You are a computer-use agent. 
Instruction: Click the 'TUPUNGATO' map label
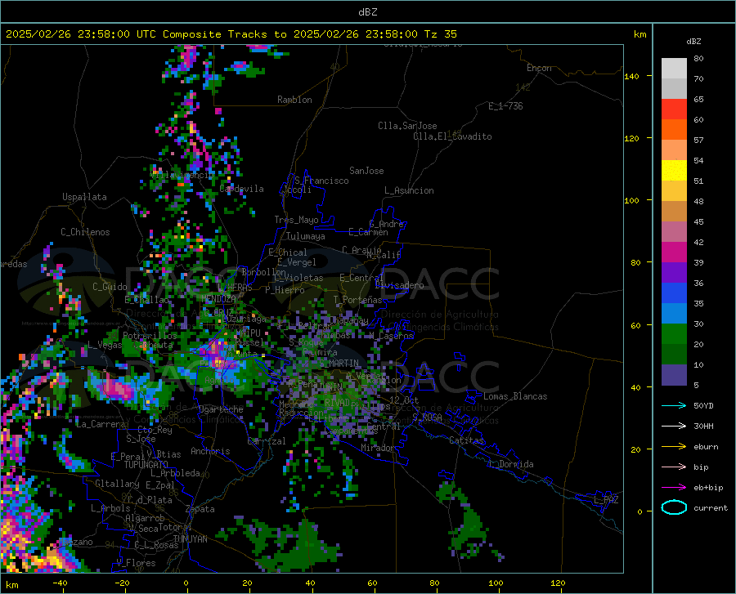click(x=146, y=465)
